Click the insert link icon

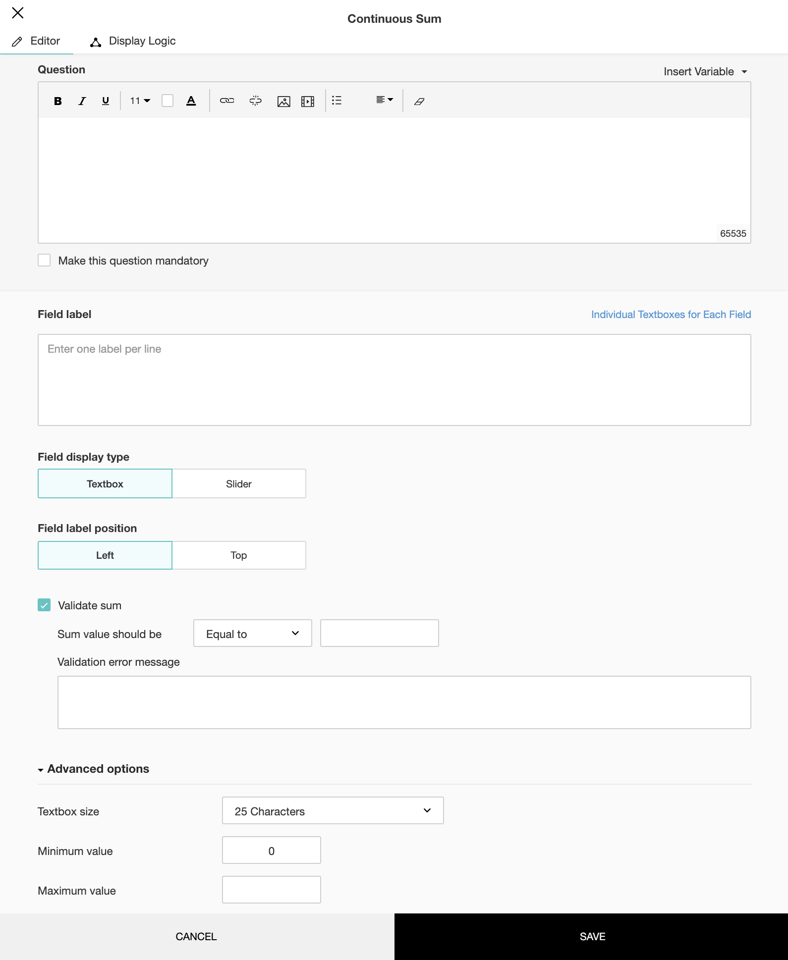[x=227, y=101]
